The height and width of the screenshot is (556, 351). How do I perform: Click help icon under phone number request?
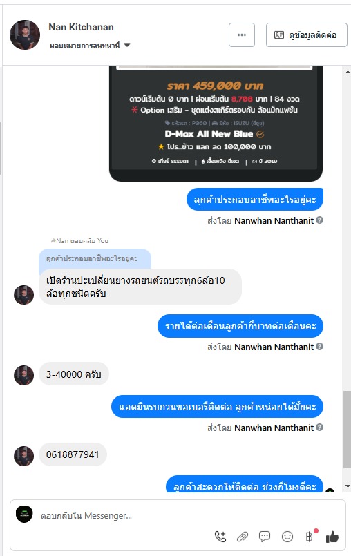pyautogui.click(x=319, y=428)
